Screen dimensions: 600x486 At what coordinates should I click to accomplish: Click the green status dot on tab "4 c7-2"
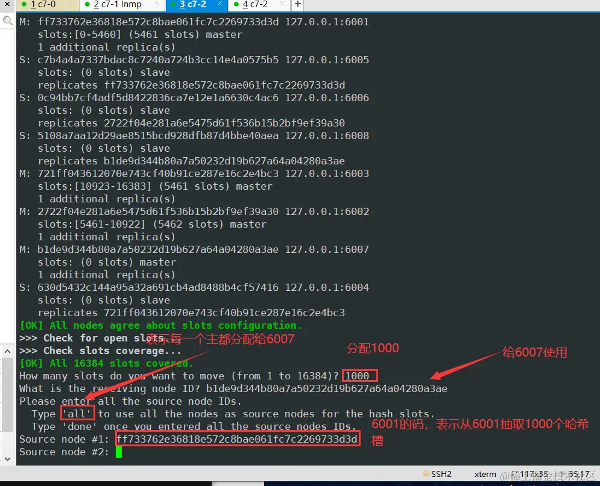pos(236,5)
